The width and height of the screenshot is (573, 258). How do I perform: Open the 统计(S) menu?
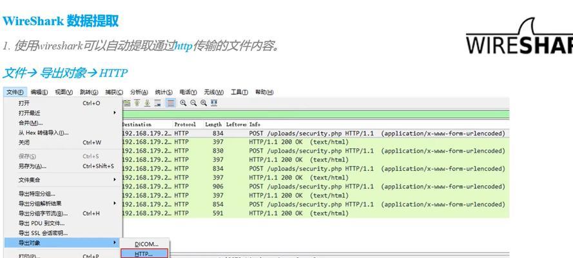tap(164, 92)
